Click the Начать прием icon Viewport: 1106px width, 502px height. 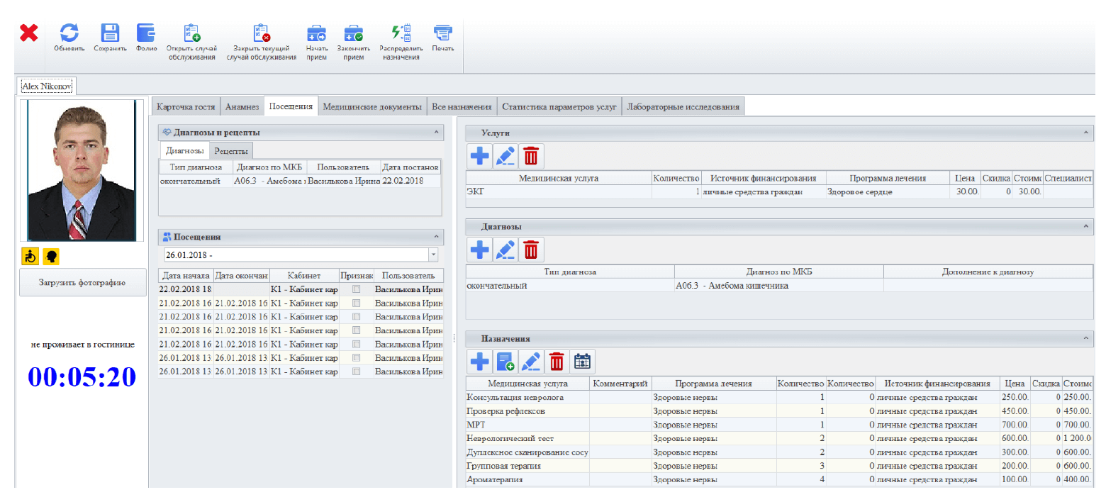(x=316, y=33)
